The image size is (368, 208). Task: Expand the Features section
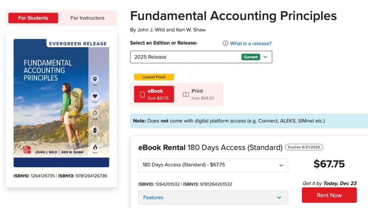click(213, 198)
